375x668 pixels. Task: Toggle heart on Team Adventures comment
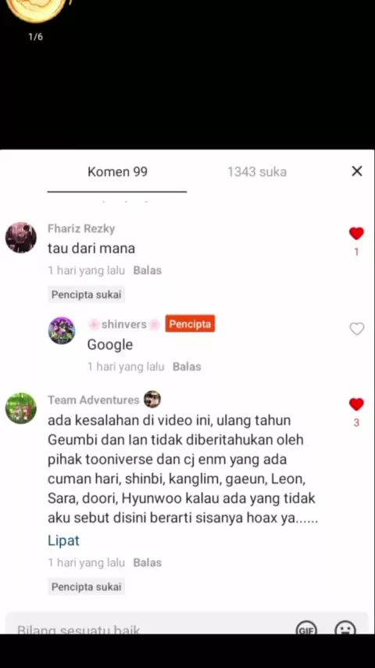point(356,404)
